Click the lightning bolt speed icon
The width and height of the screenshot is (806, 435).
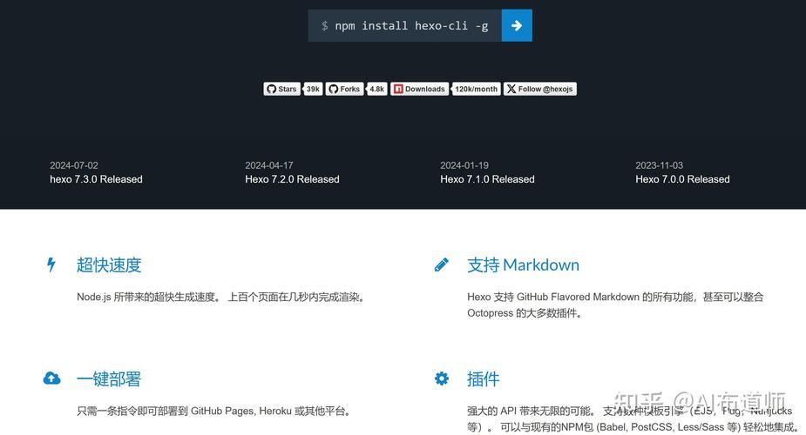[51, 264]
